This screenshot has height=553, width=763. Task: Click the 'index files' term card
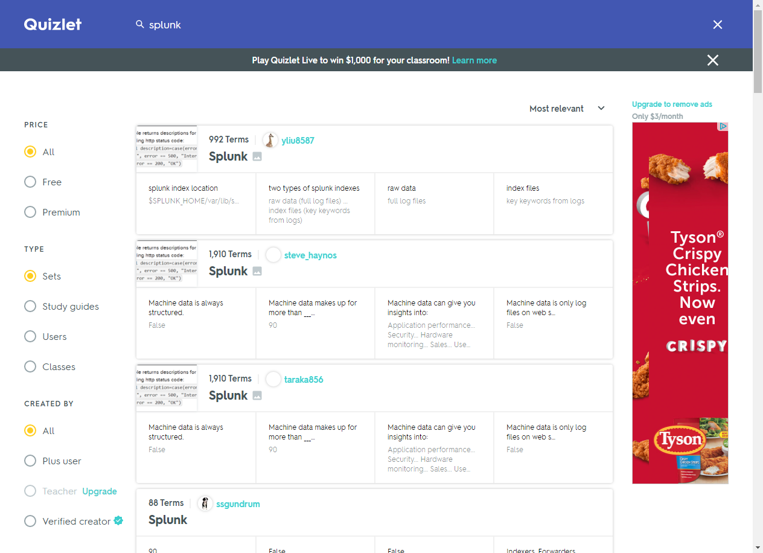click(553, 203)
